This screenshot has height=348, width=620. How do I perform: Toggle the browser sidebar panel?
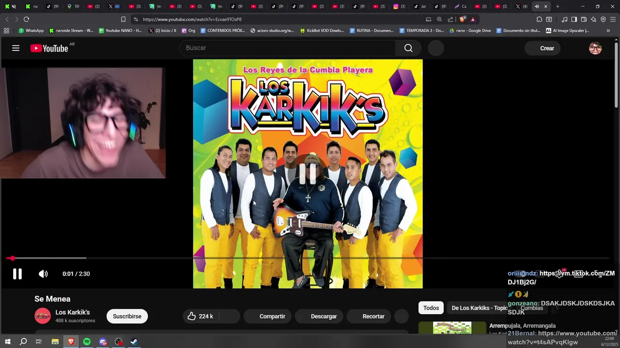(x=574, y=19)
